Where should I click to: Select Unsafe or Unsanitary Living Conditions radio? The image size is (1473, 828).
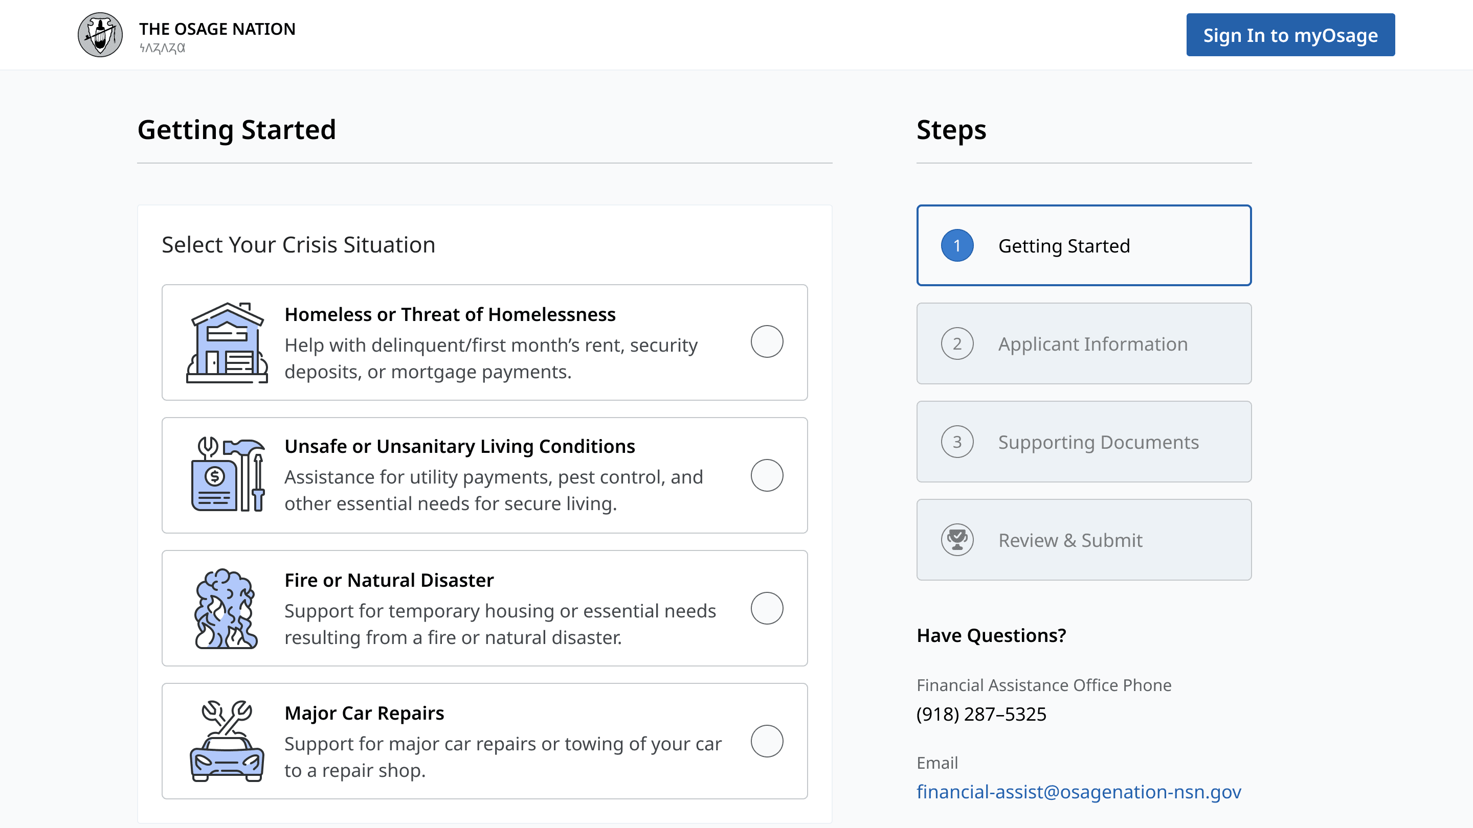point(766,475)
